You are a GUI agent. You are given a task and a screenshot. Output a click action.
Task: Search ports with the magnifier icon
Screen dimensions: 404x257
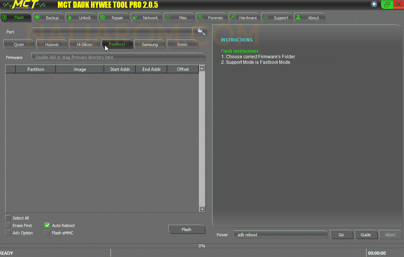click(x=201, y=32)
